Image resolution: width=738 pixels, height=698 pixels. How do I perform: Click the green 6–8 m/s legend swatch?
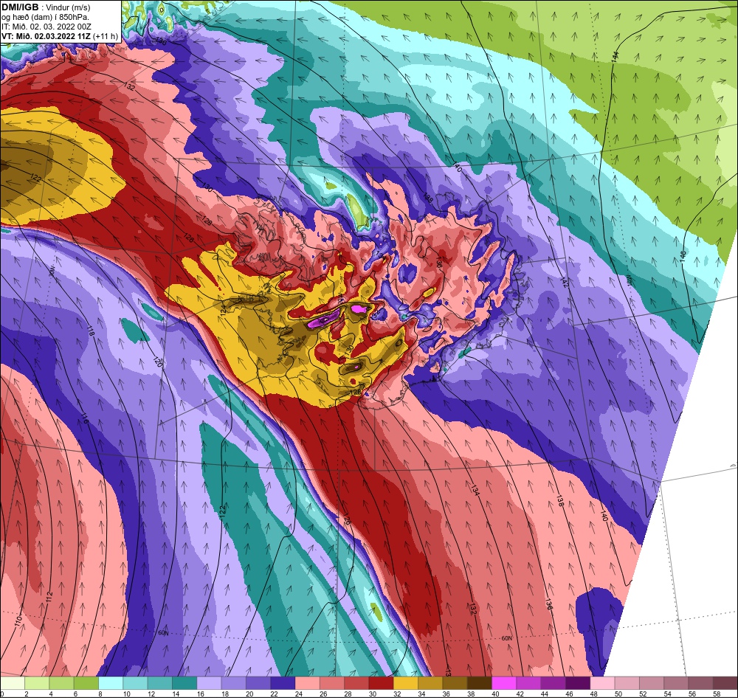point(86,683)
